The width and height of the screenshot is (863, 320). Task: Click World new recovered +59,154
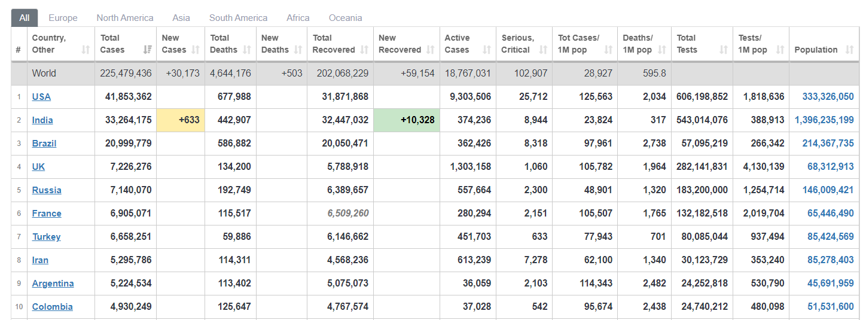[417, 74]
